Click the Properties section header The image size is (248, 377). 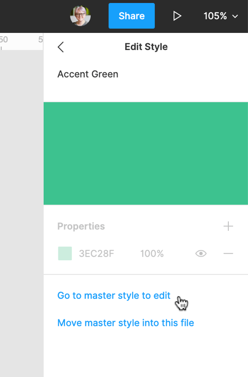click(81, 226)
